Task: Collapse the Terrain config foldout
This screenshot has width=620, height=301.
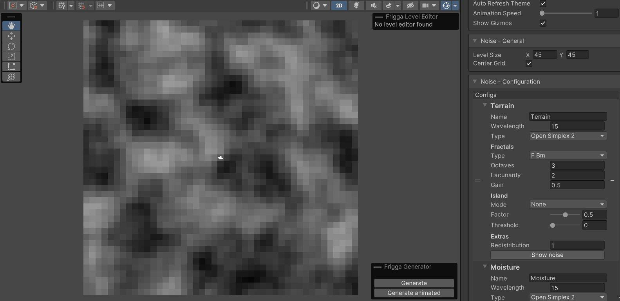Action: (x=485, y=105)
